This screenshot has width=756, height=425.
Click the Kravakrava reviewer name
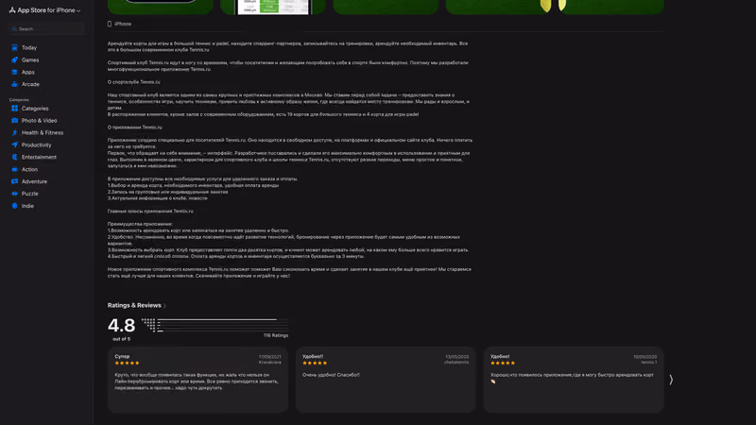click(270, 363)
